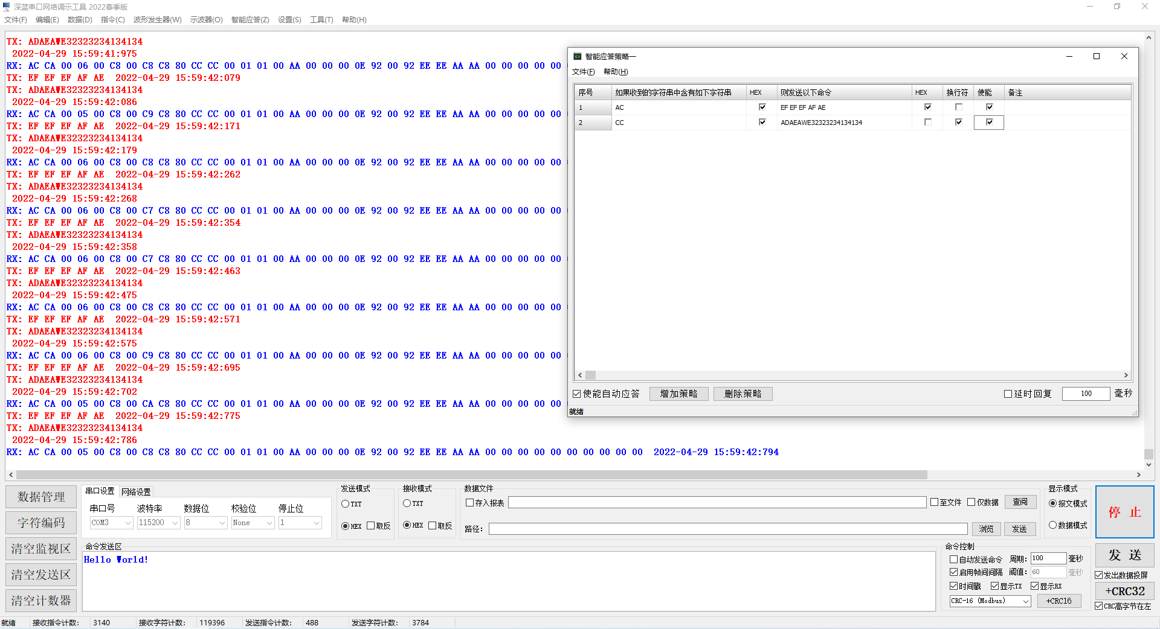Click the right scroll arrow in strategy table
Viewport: 1160px width, 629px height.
click(x=1126, y=375)
